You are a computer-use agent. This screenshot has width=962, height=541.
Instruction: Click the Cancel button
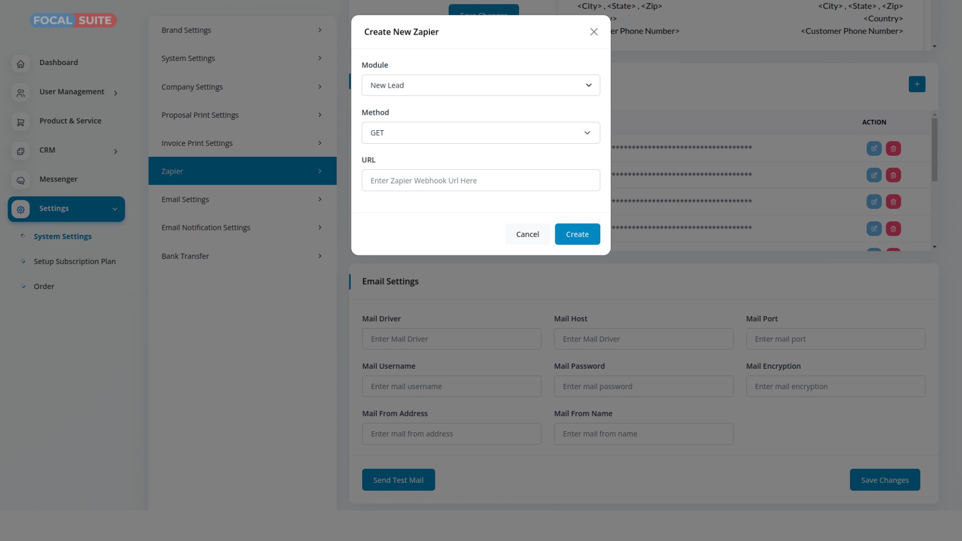(x=527, y=234)
